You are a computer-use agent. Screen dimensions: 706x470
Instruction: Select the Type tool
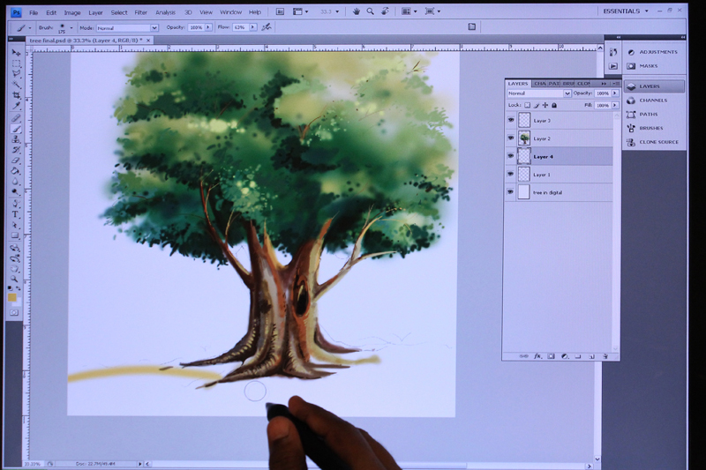15,214
